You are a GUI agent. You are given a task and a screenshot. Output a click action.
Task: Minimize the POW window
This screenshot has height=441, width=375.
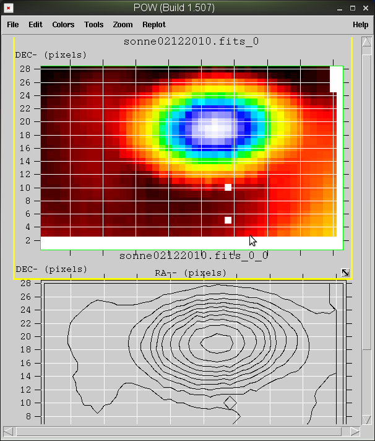point(338,8)
